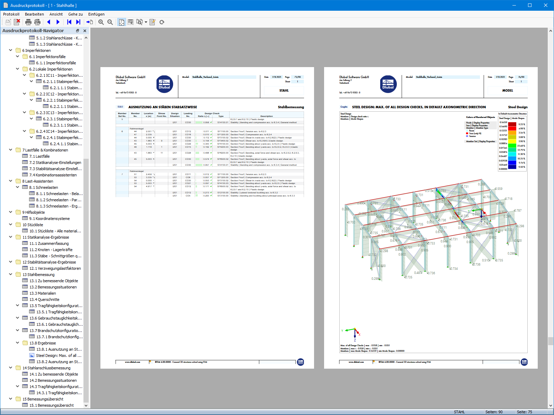Zoom in using the magnifier plus icon

[101, 22]
